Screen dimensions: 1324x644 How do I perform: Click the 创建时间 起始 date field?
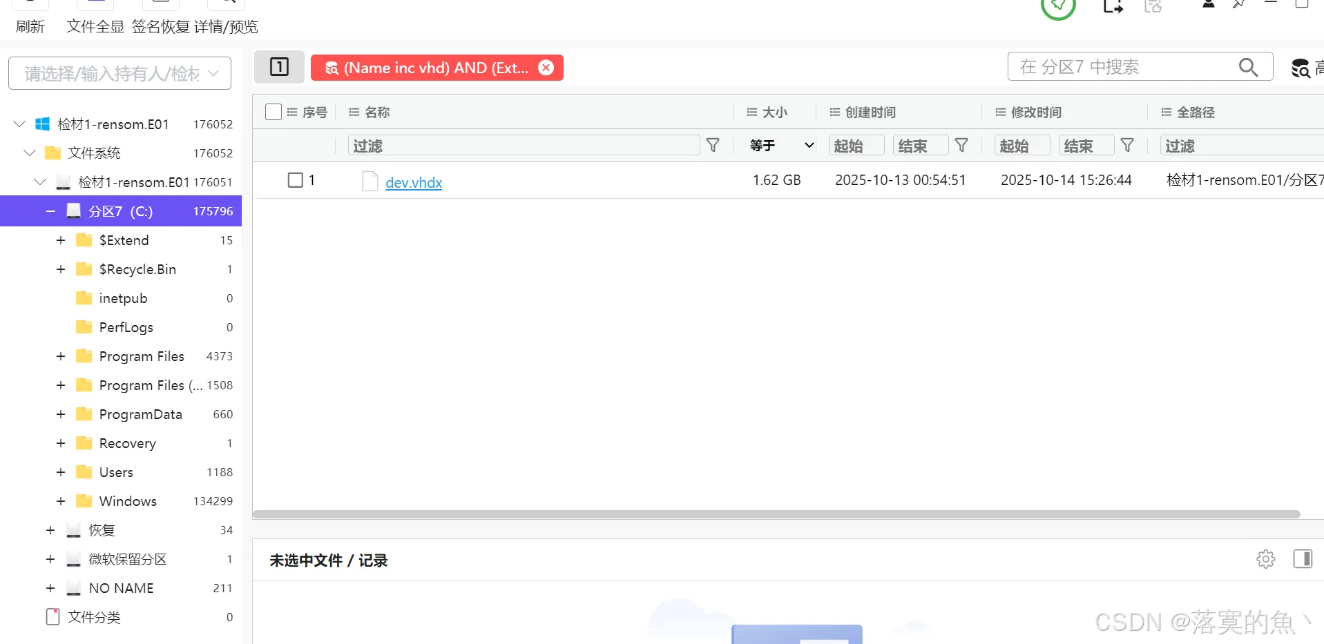pyautogui.click(x=856, y=145)
